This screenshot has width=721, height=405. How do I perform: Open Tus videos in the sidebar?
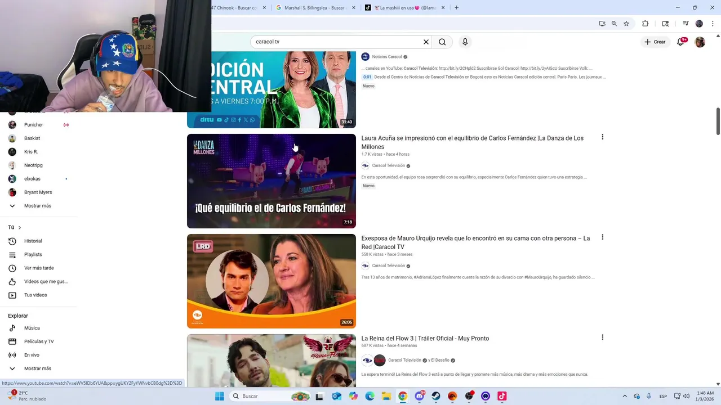pos(35,295)
